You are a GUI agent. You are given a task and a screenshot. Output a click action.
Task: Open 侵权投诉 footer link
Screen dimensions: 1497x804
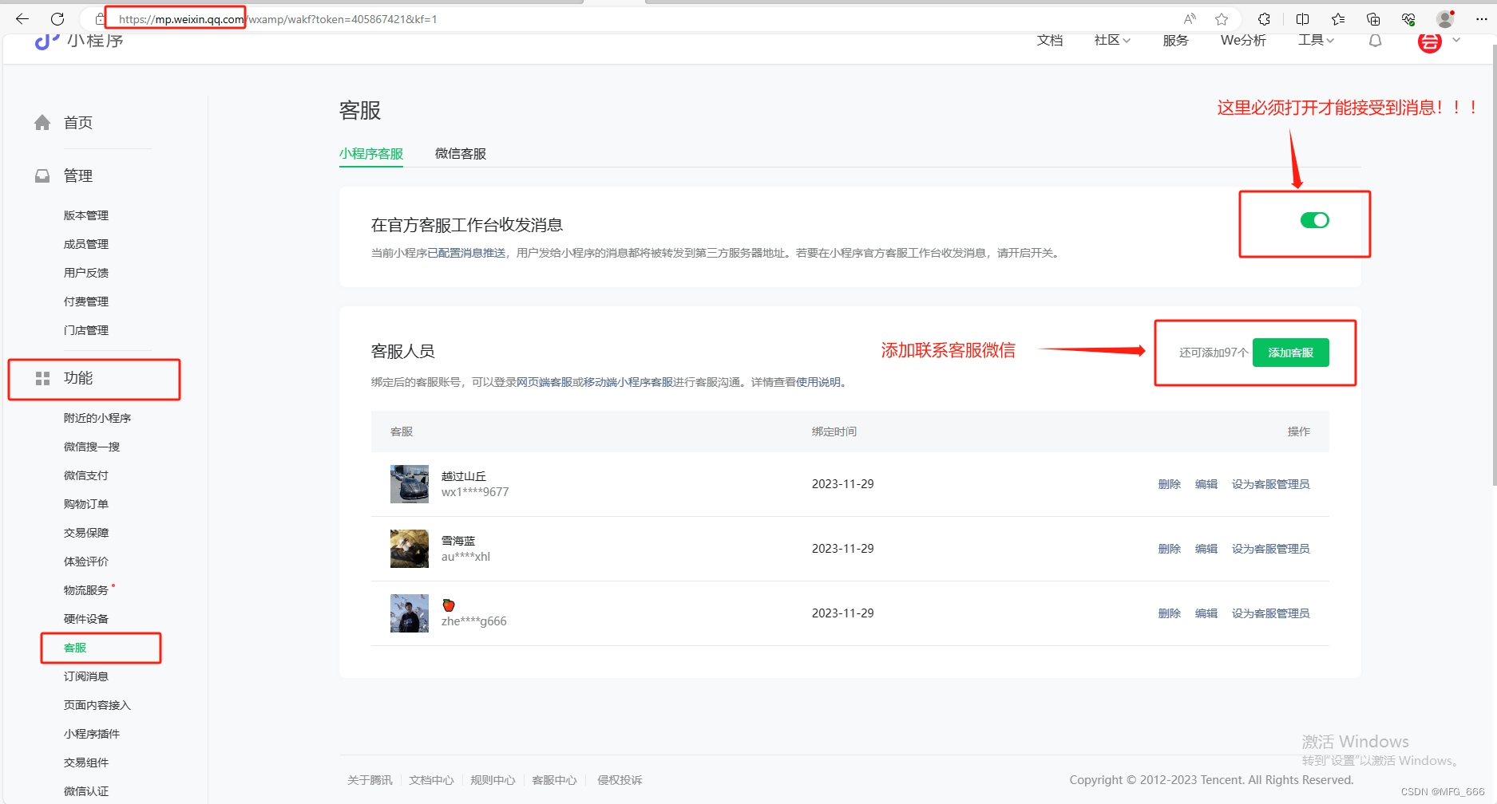(x=620, y=780)
